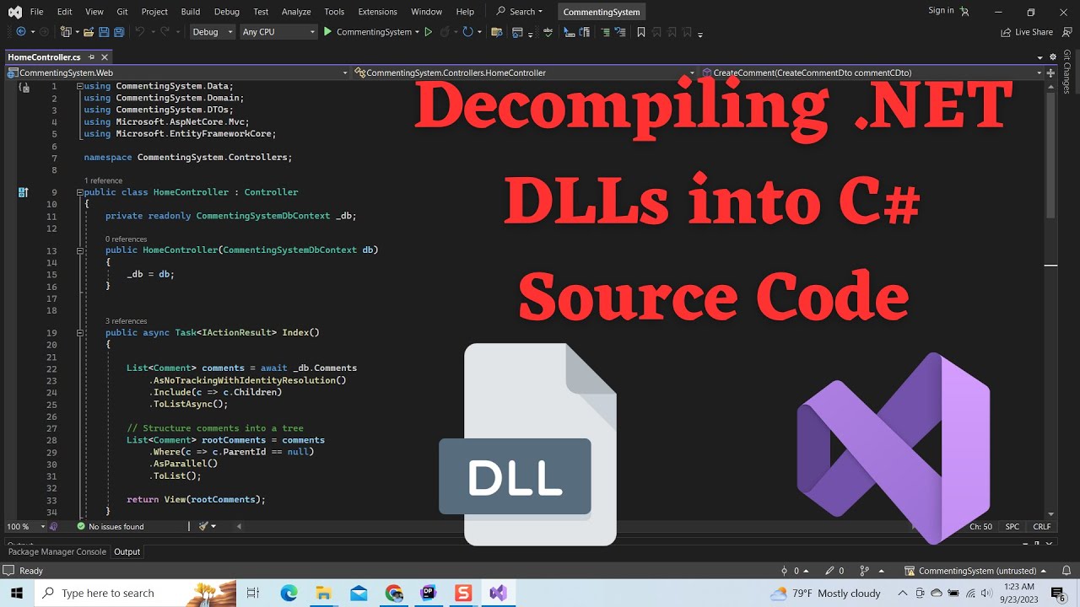The image size is (1080, 607).
Task: Close the HomeController.cs tab
Action: coord(105,57)
